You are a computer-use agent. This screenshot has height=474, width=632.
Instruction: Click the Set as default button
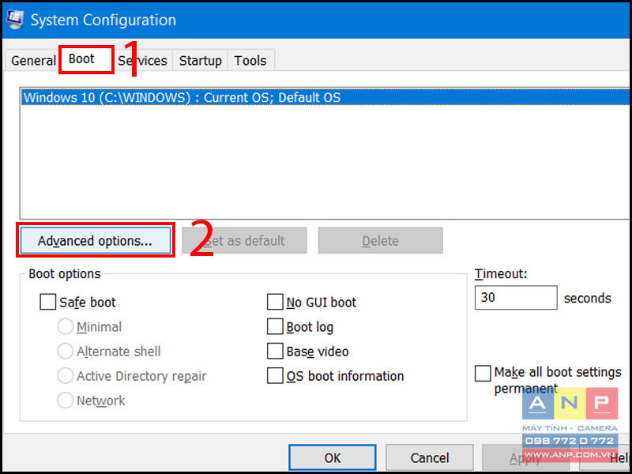[x=244, y=241]
